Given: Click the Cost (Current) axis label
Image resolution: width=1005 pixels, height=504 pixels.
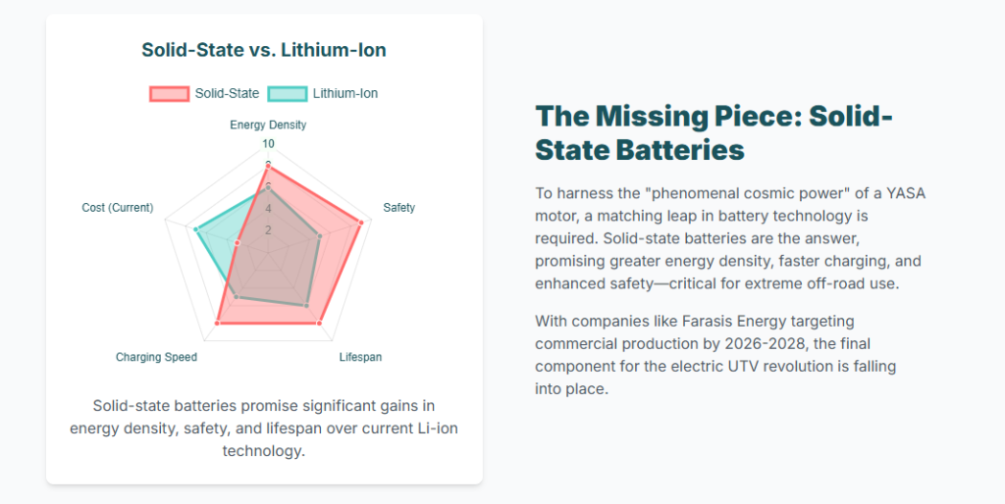Looking at the screenshot, I should (118, 208).
